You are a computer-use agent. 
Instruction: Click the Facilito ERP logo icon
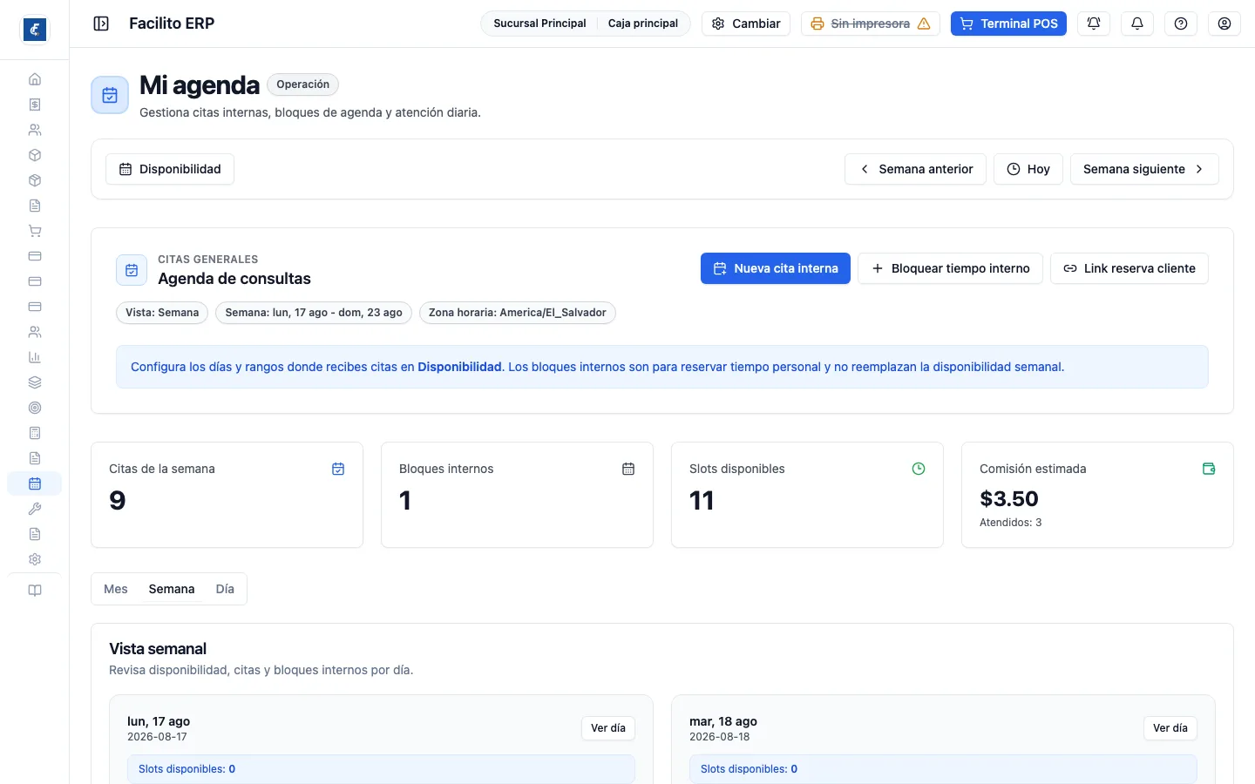click(35, 30)
